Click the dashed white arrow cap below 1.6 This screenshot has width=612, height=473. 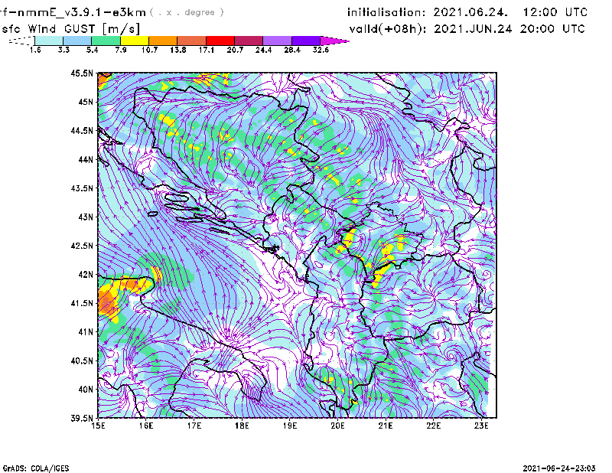[x=21, y=41]
